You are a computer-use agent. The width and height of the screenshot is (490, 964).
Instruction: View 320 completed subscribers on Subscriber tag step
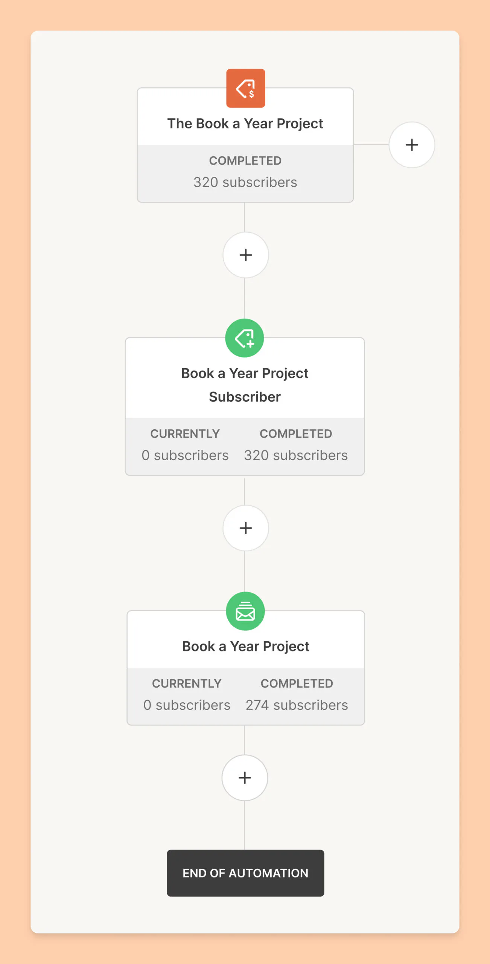point(296,456)
